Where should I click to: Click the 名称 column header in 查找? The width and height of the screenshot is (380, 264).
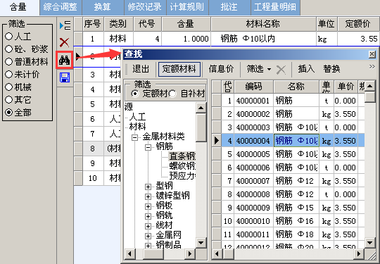coord(296,87)
